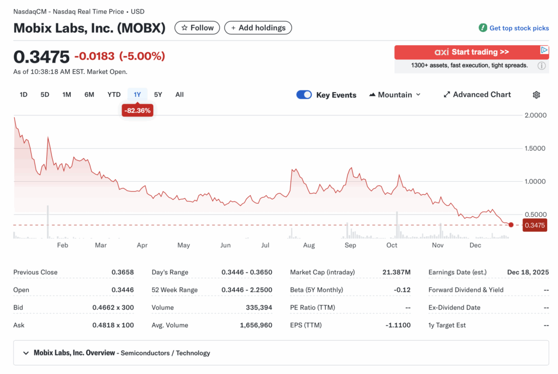Click the AdChoices icon on the banner ad

(545, 51)
